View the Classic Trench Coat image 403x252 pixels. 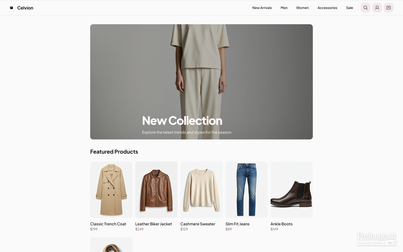click(x=111, y=190)
